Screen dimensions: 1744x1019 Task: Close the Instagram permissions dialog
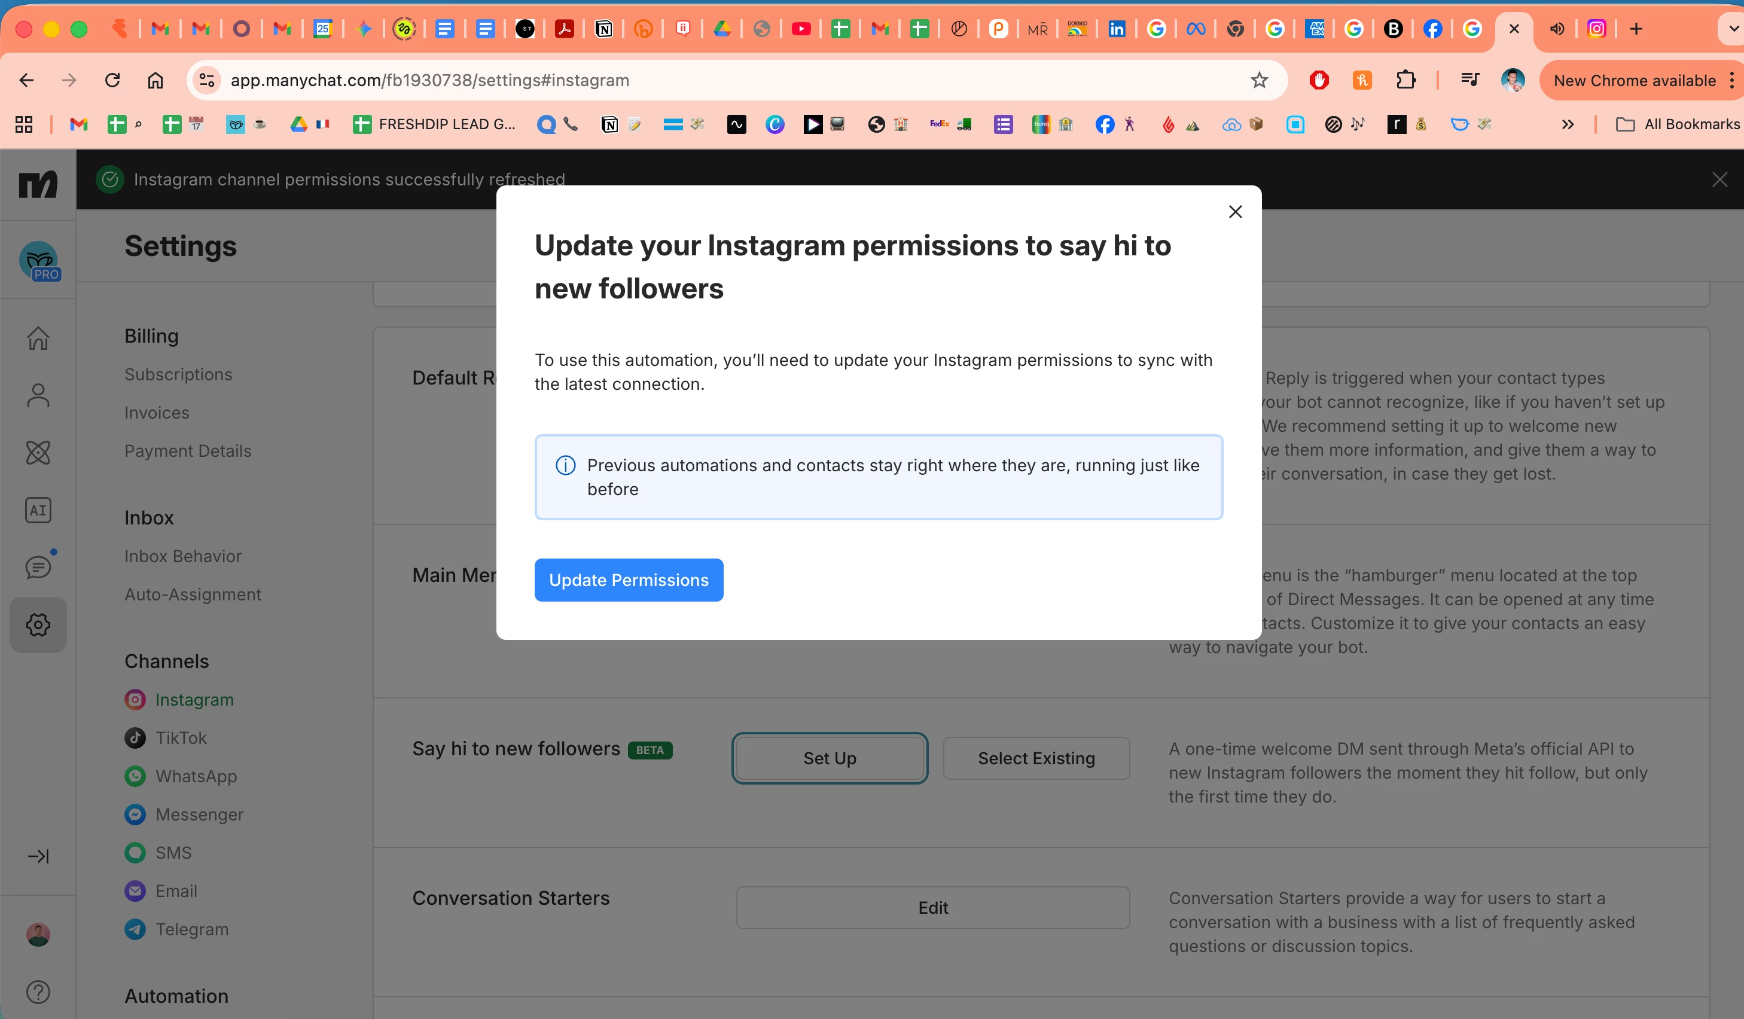coord(1236,212)
